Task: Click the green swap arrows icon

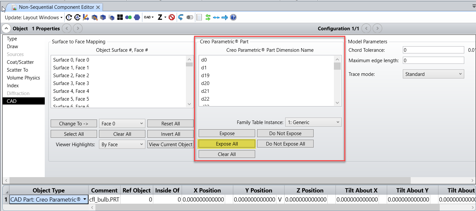Action: coord(208,18)
